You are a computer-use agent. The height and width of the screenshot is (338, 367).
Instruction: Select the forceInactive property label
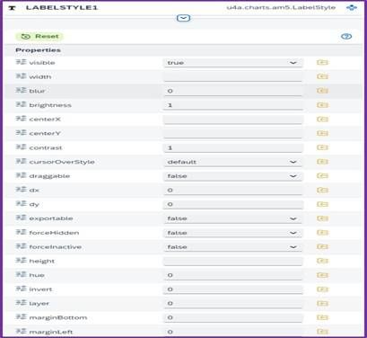pos(56,247)
